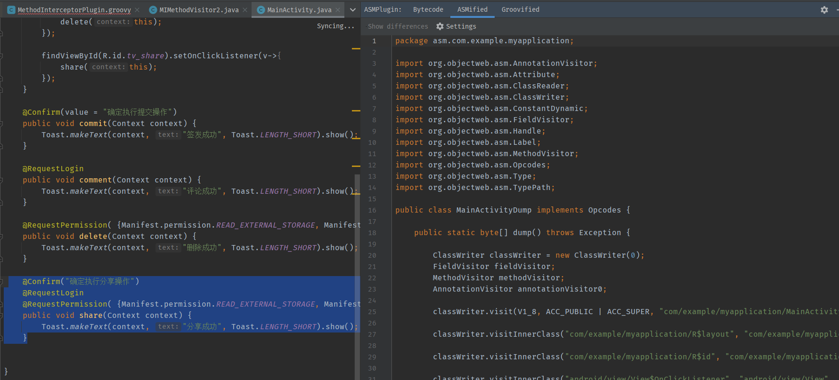Click @RequestLogin above the comment method
839x380 pixels.
click(x=53, y=169)
